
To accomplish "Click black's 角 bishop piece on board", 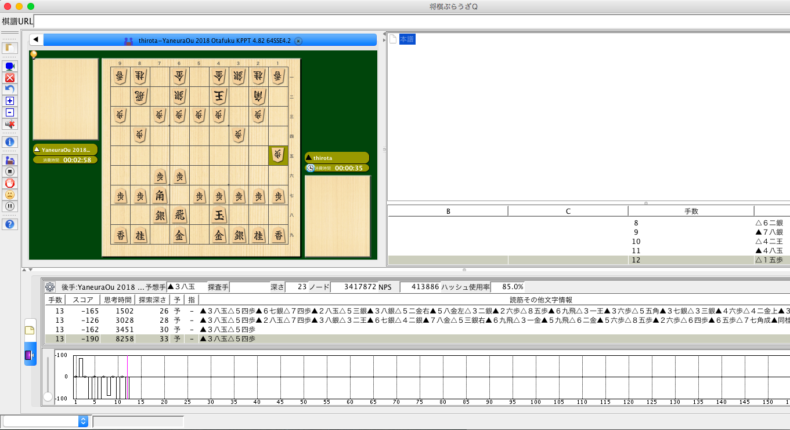I will click(x=160, y=196).
